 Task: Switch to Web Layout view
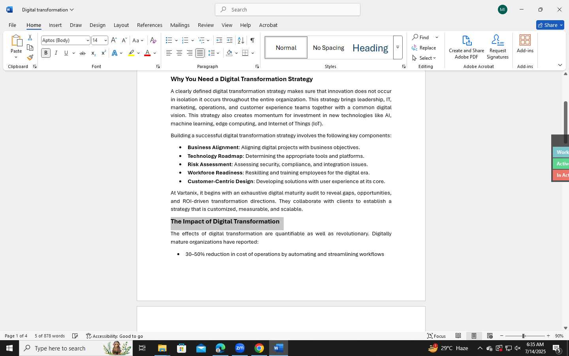click(x=490, y=336)
